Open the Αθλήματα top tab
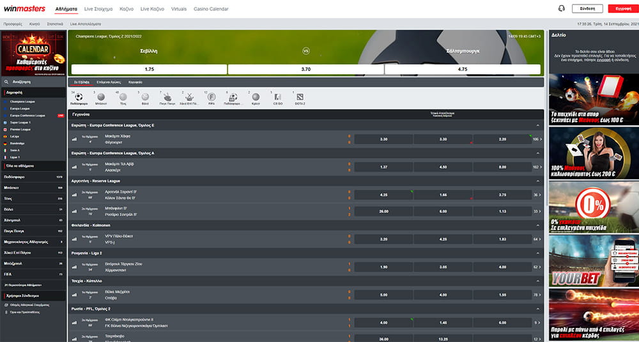Viewport: 639px width, 342px height. (x=66, y=9)
